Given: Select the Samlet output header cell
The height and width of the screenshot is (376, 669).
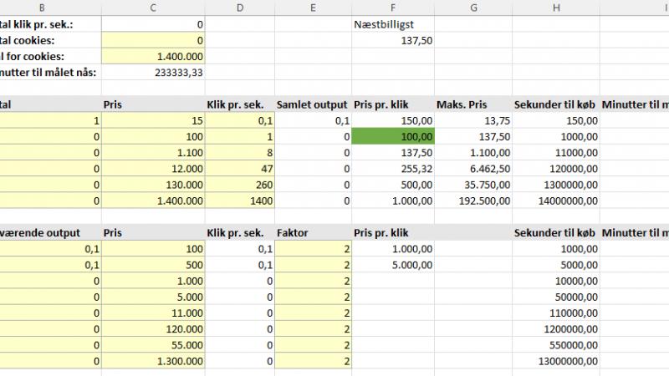Looking at the screenshot, I should pos(312,104).
